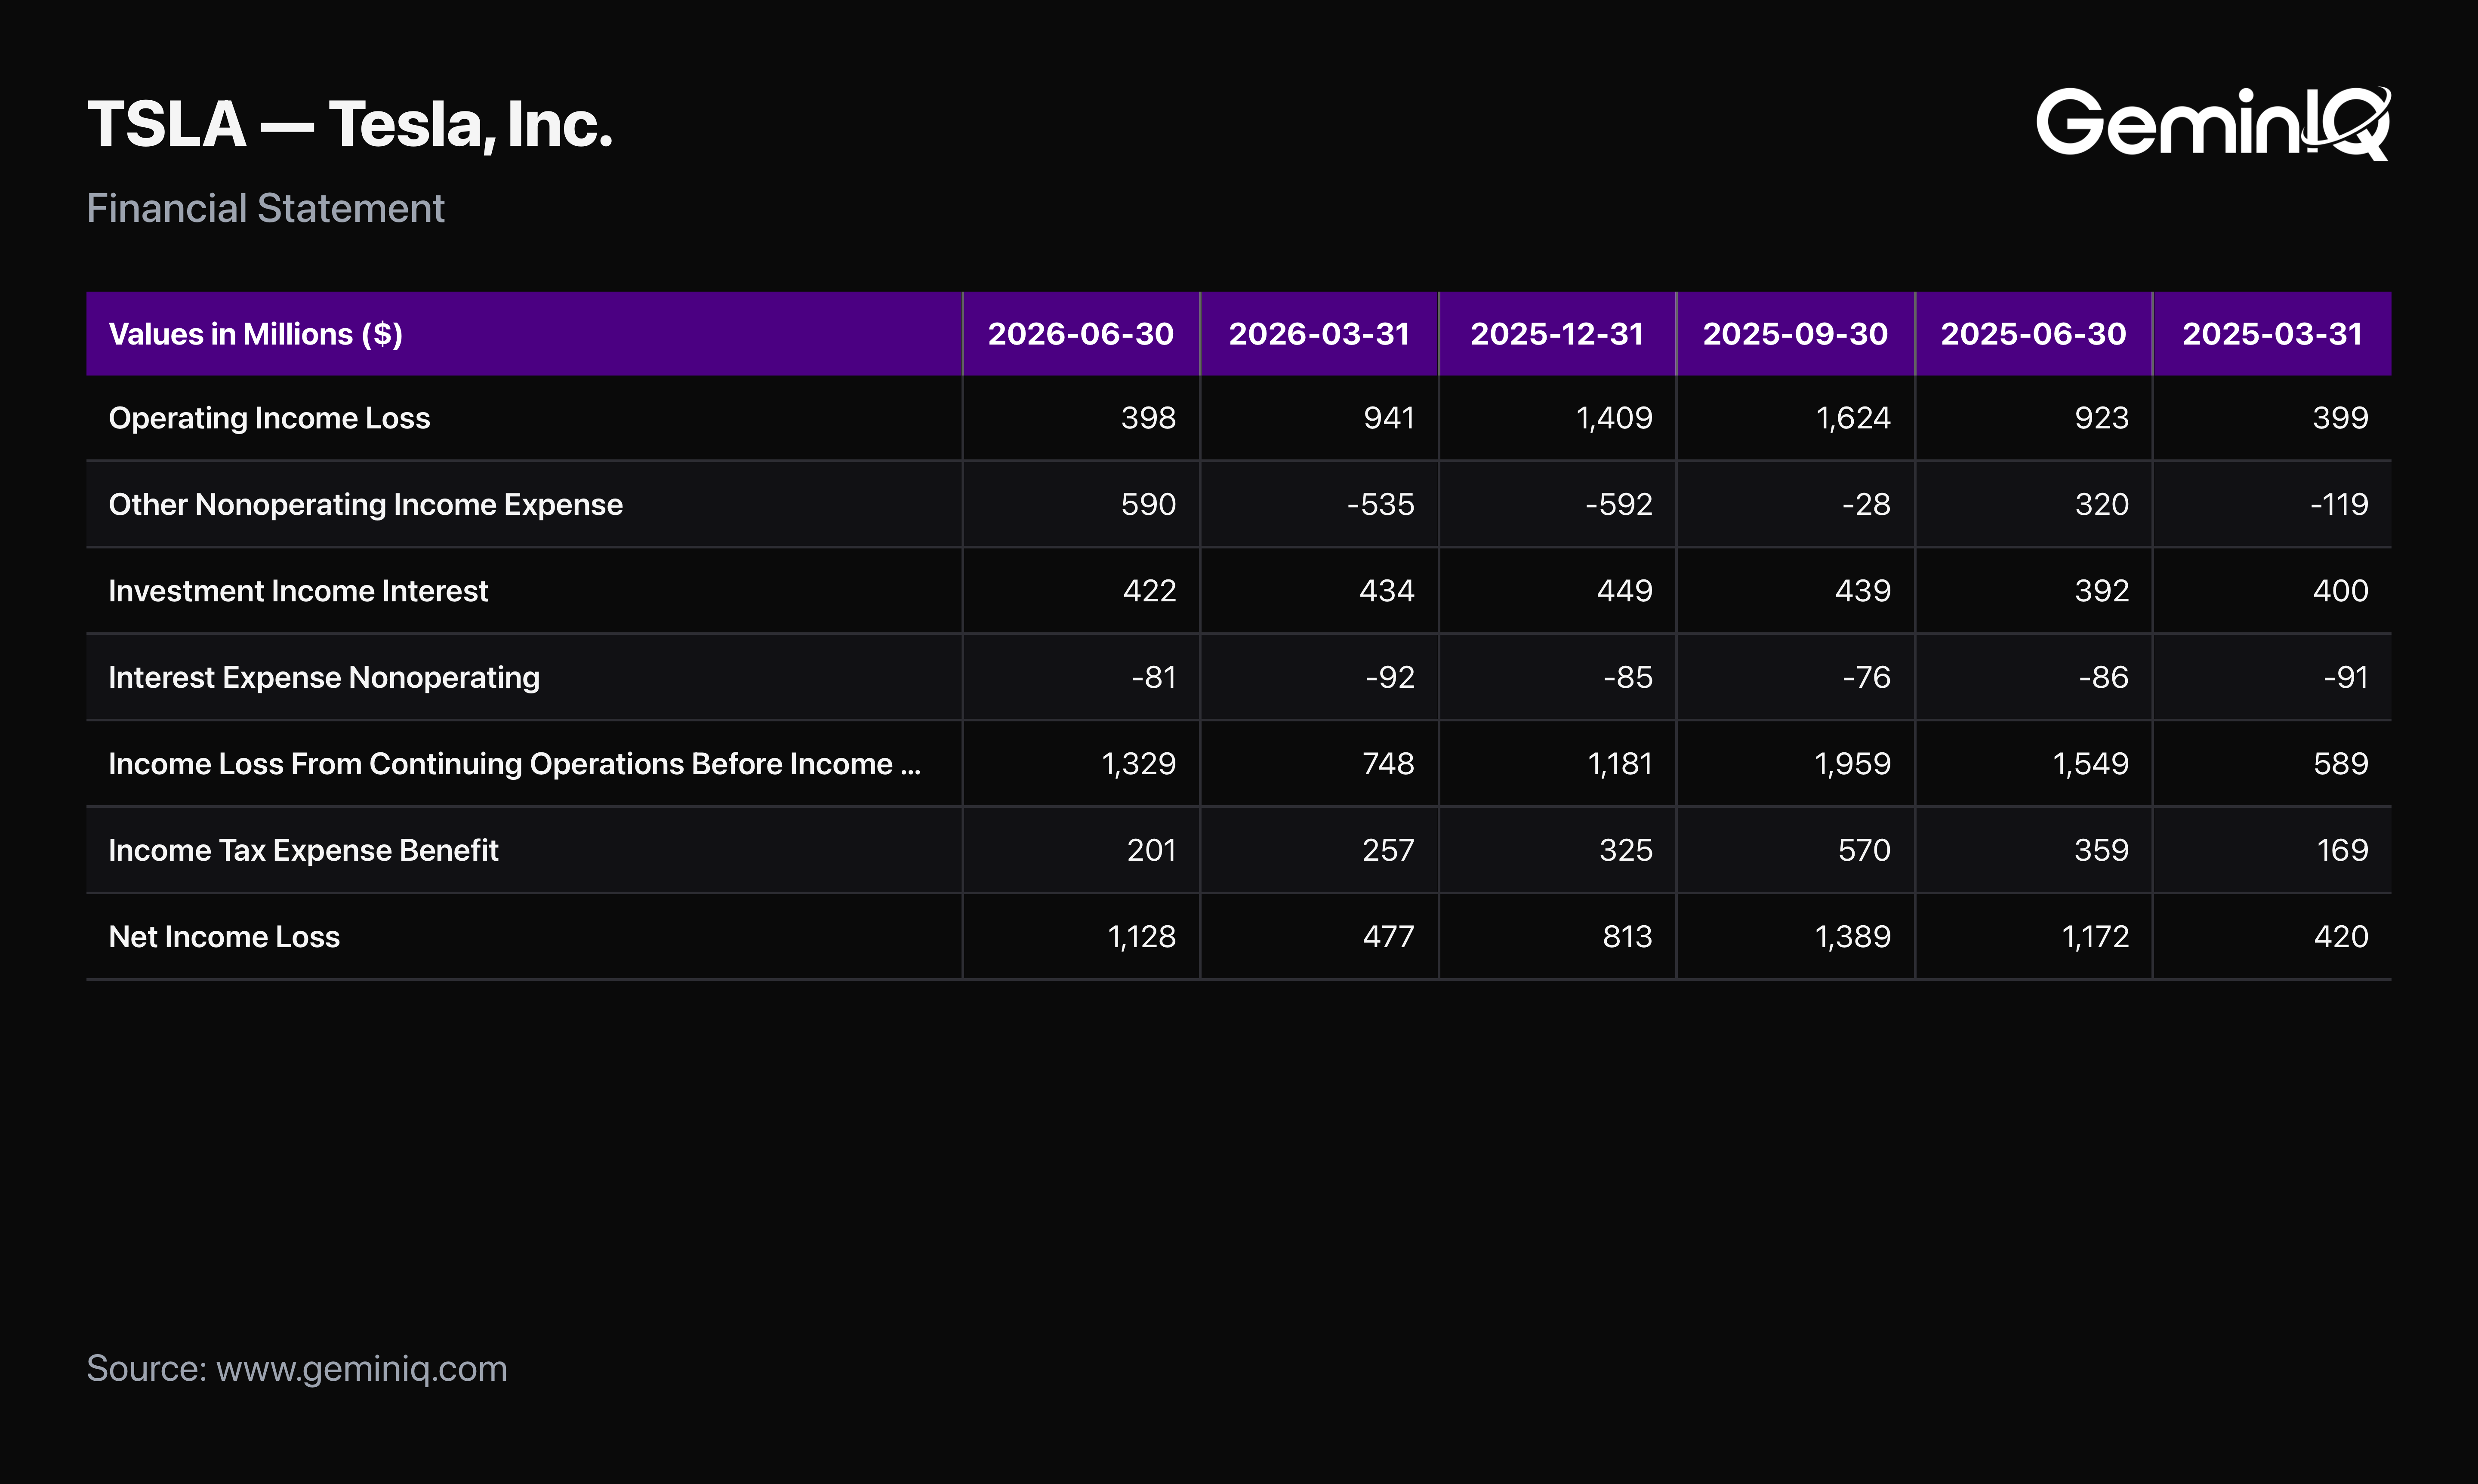Image resolution: width=2478 pixels, height=1484 pixels.
Task: Click the Income Tax Expense Benefit label
Action: pyautogui.click(x=303, y=850)
